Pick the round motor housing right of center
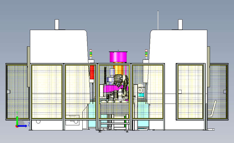 [x=140, y=90]
